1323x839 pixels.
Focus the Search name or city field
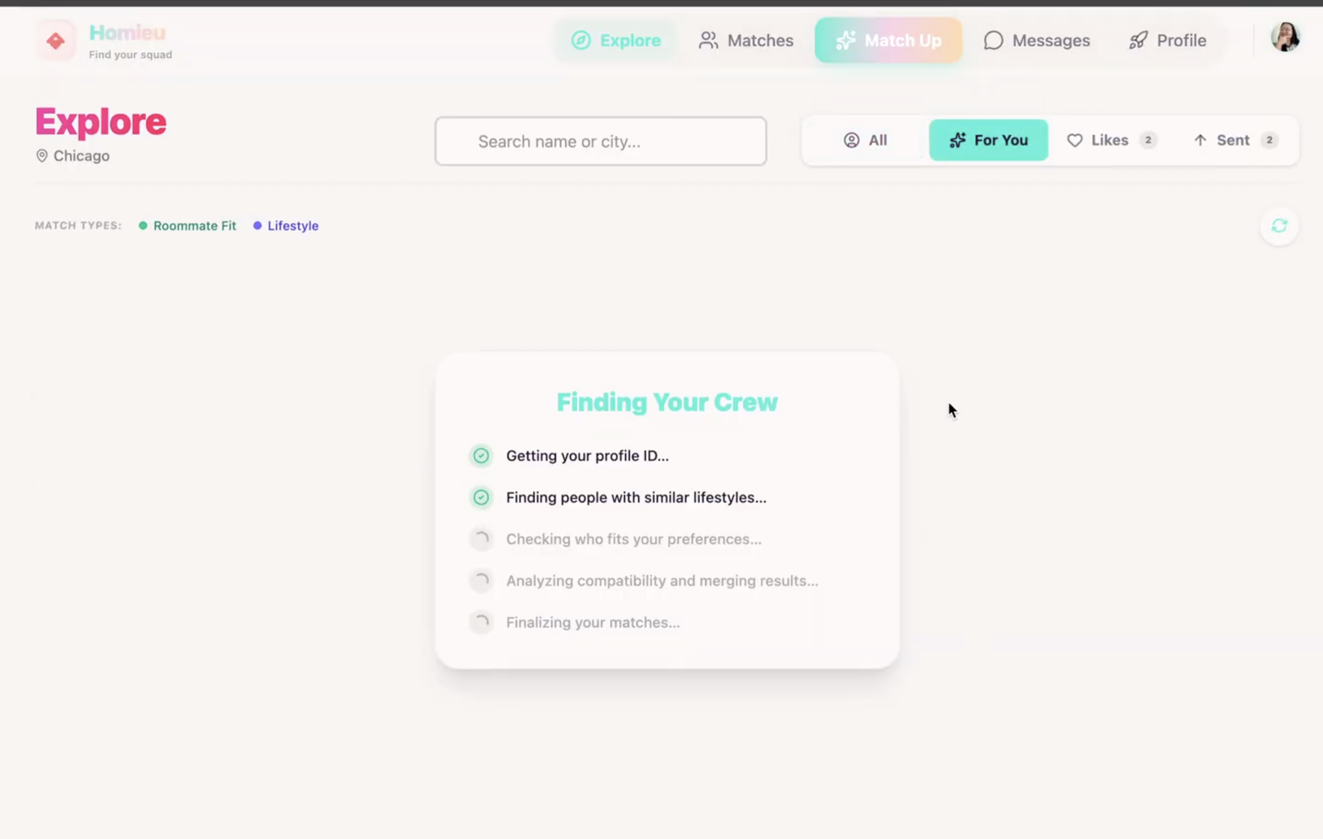click(600, 142)
